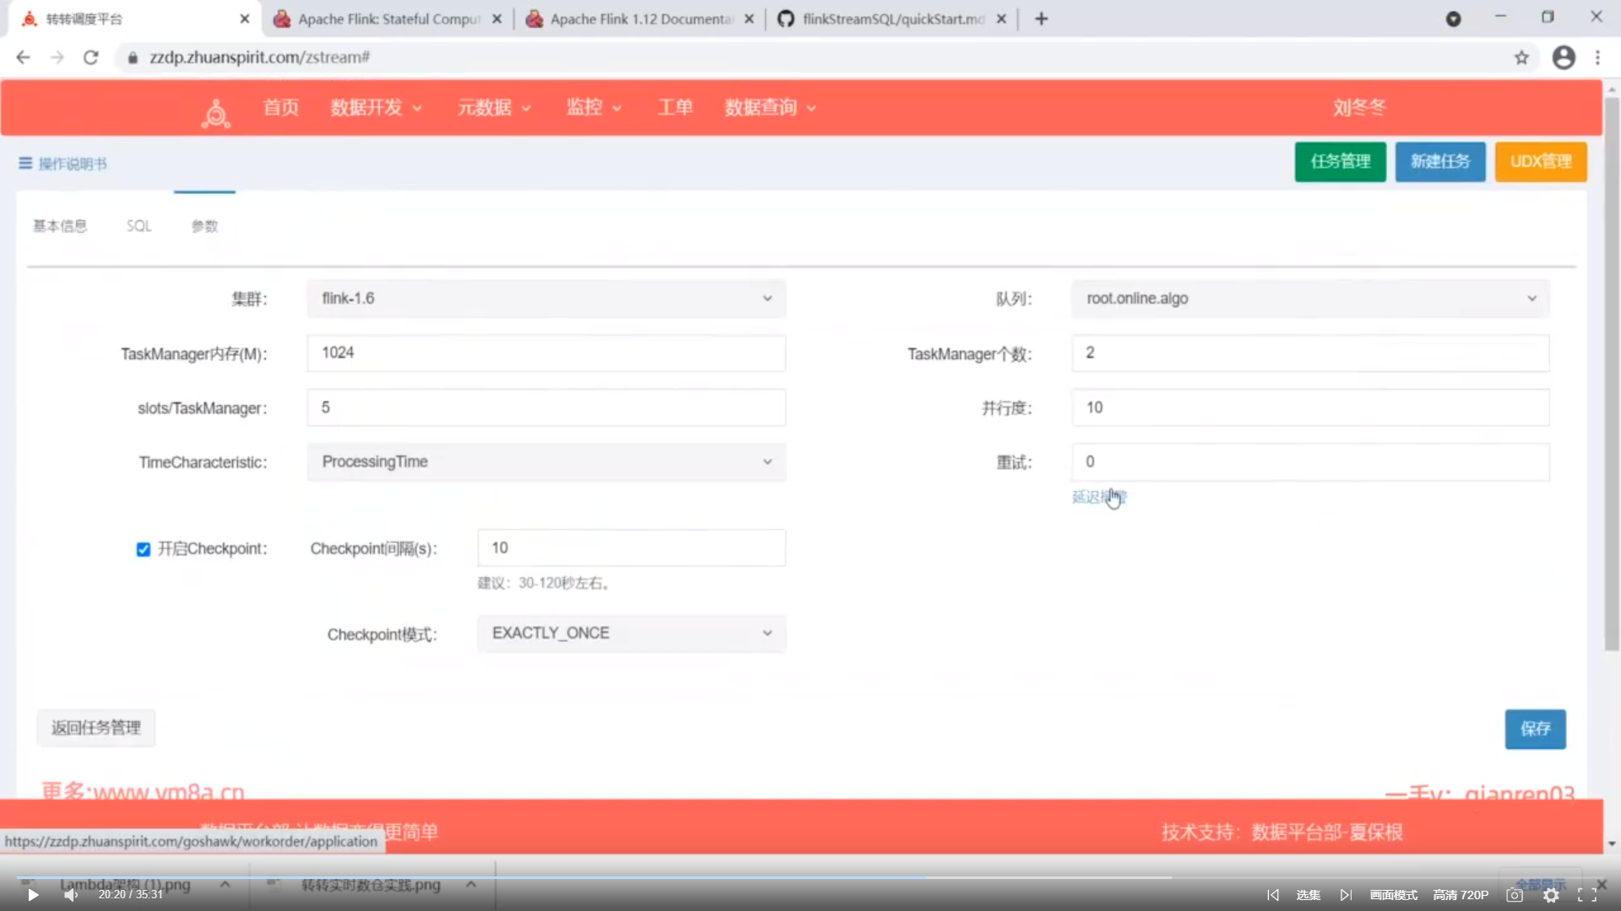Click the blue 保存 button
Screen dimensions: 1621x911
click(x=1535, y=729)
